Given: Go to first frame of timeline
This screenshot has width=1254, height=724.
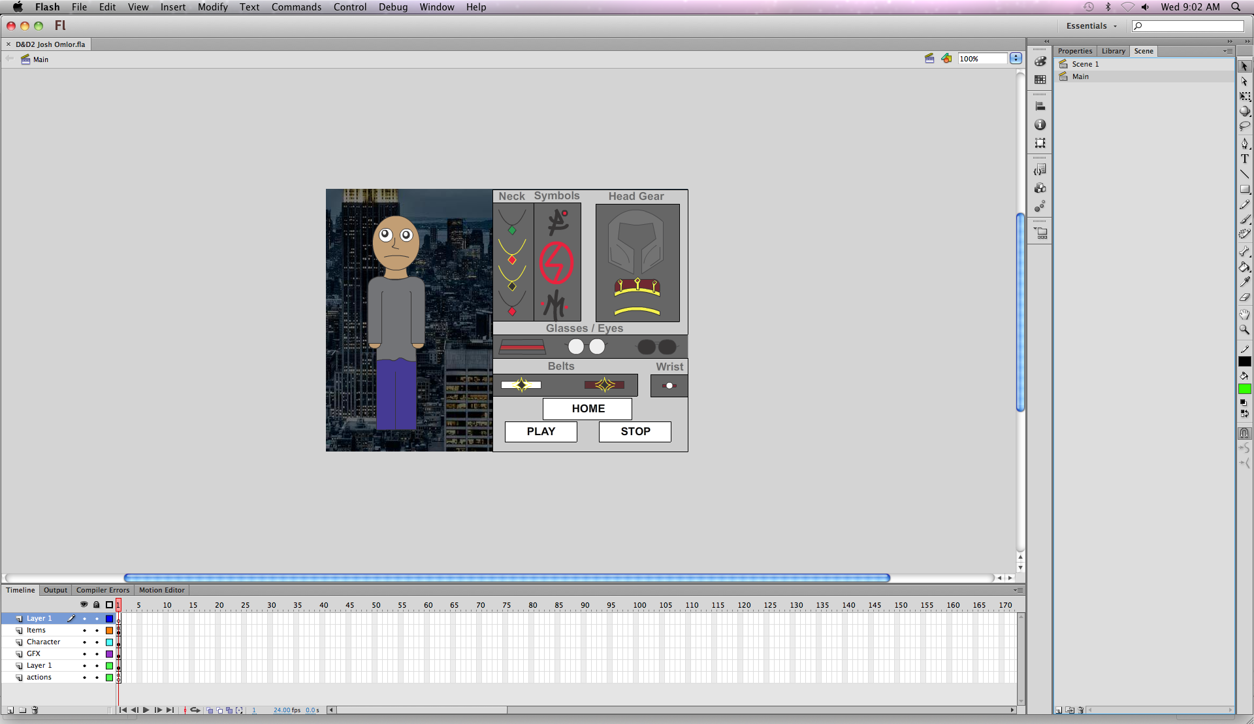Looking at the screenshot, I should pyautogui.click(x=123, y=710).
